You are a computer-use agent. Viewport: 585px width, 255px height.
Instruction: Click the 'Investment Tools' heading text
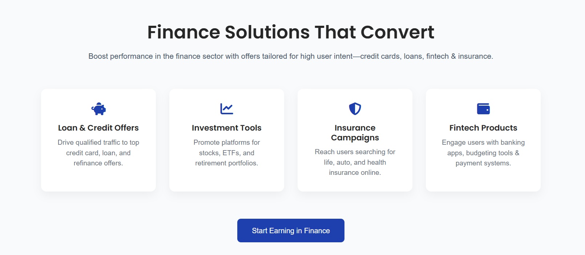pos(227,128)
